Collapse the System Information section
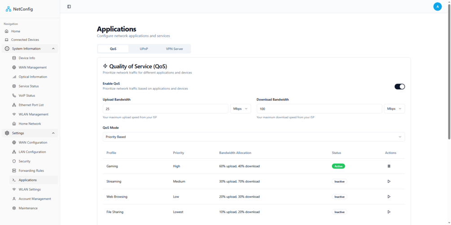Image resolution: width=451 pixels, height=225 pixels. (x=53, y=49)
